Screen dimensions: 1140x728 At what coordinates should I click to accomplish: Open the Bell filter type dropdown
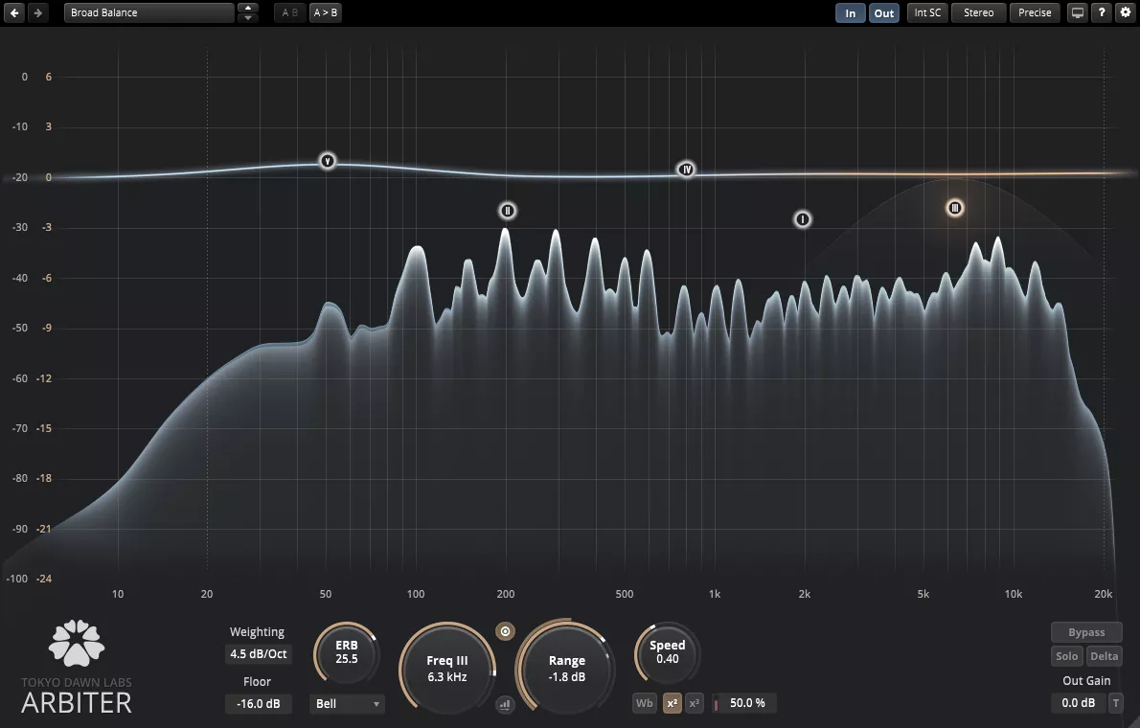tap(347, 704)
